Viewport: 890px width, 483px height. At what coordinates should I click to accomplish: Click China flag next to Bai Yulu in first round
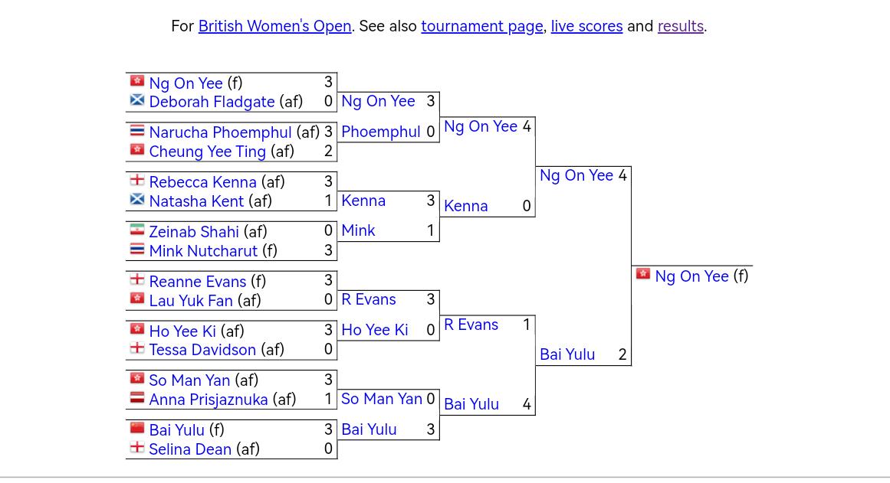pyautogui.click(x=137, y=428)
